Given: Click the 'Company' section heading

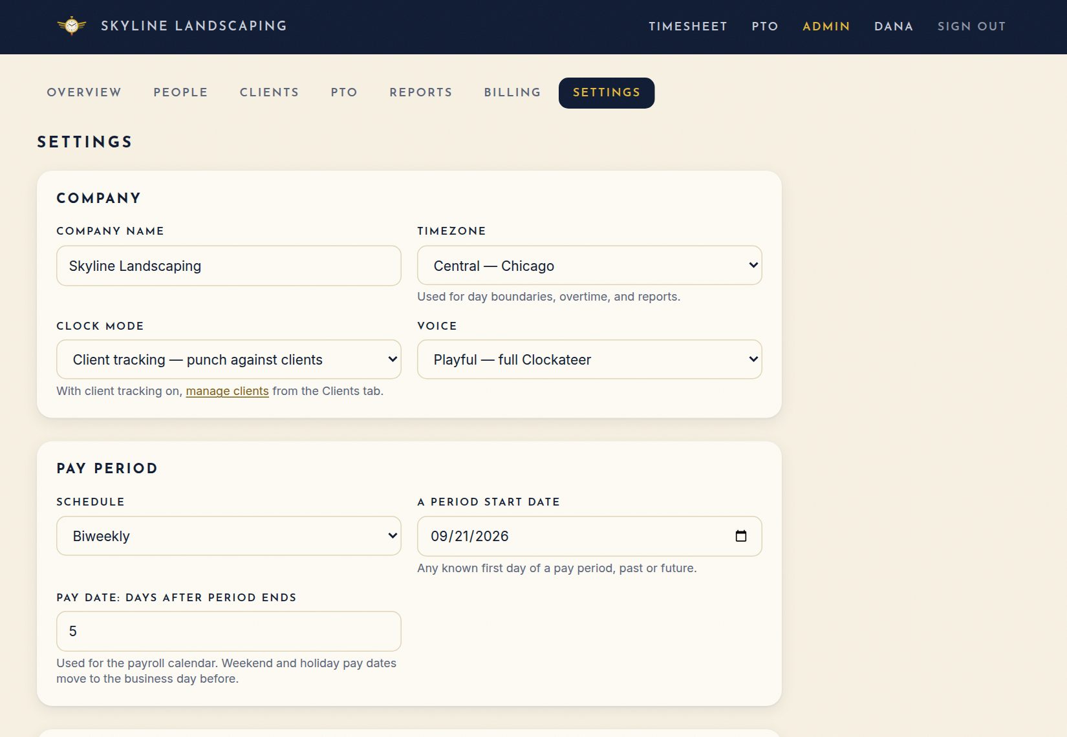Looking at the screenshot, I should pos(98,198).
